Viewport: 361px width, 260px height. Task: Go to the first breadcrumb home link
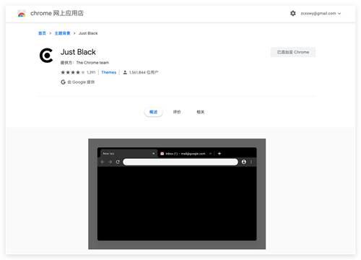tap(42, 33)
